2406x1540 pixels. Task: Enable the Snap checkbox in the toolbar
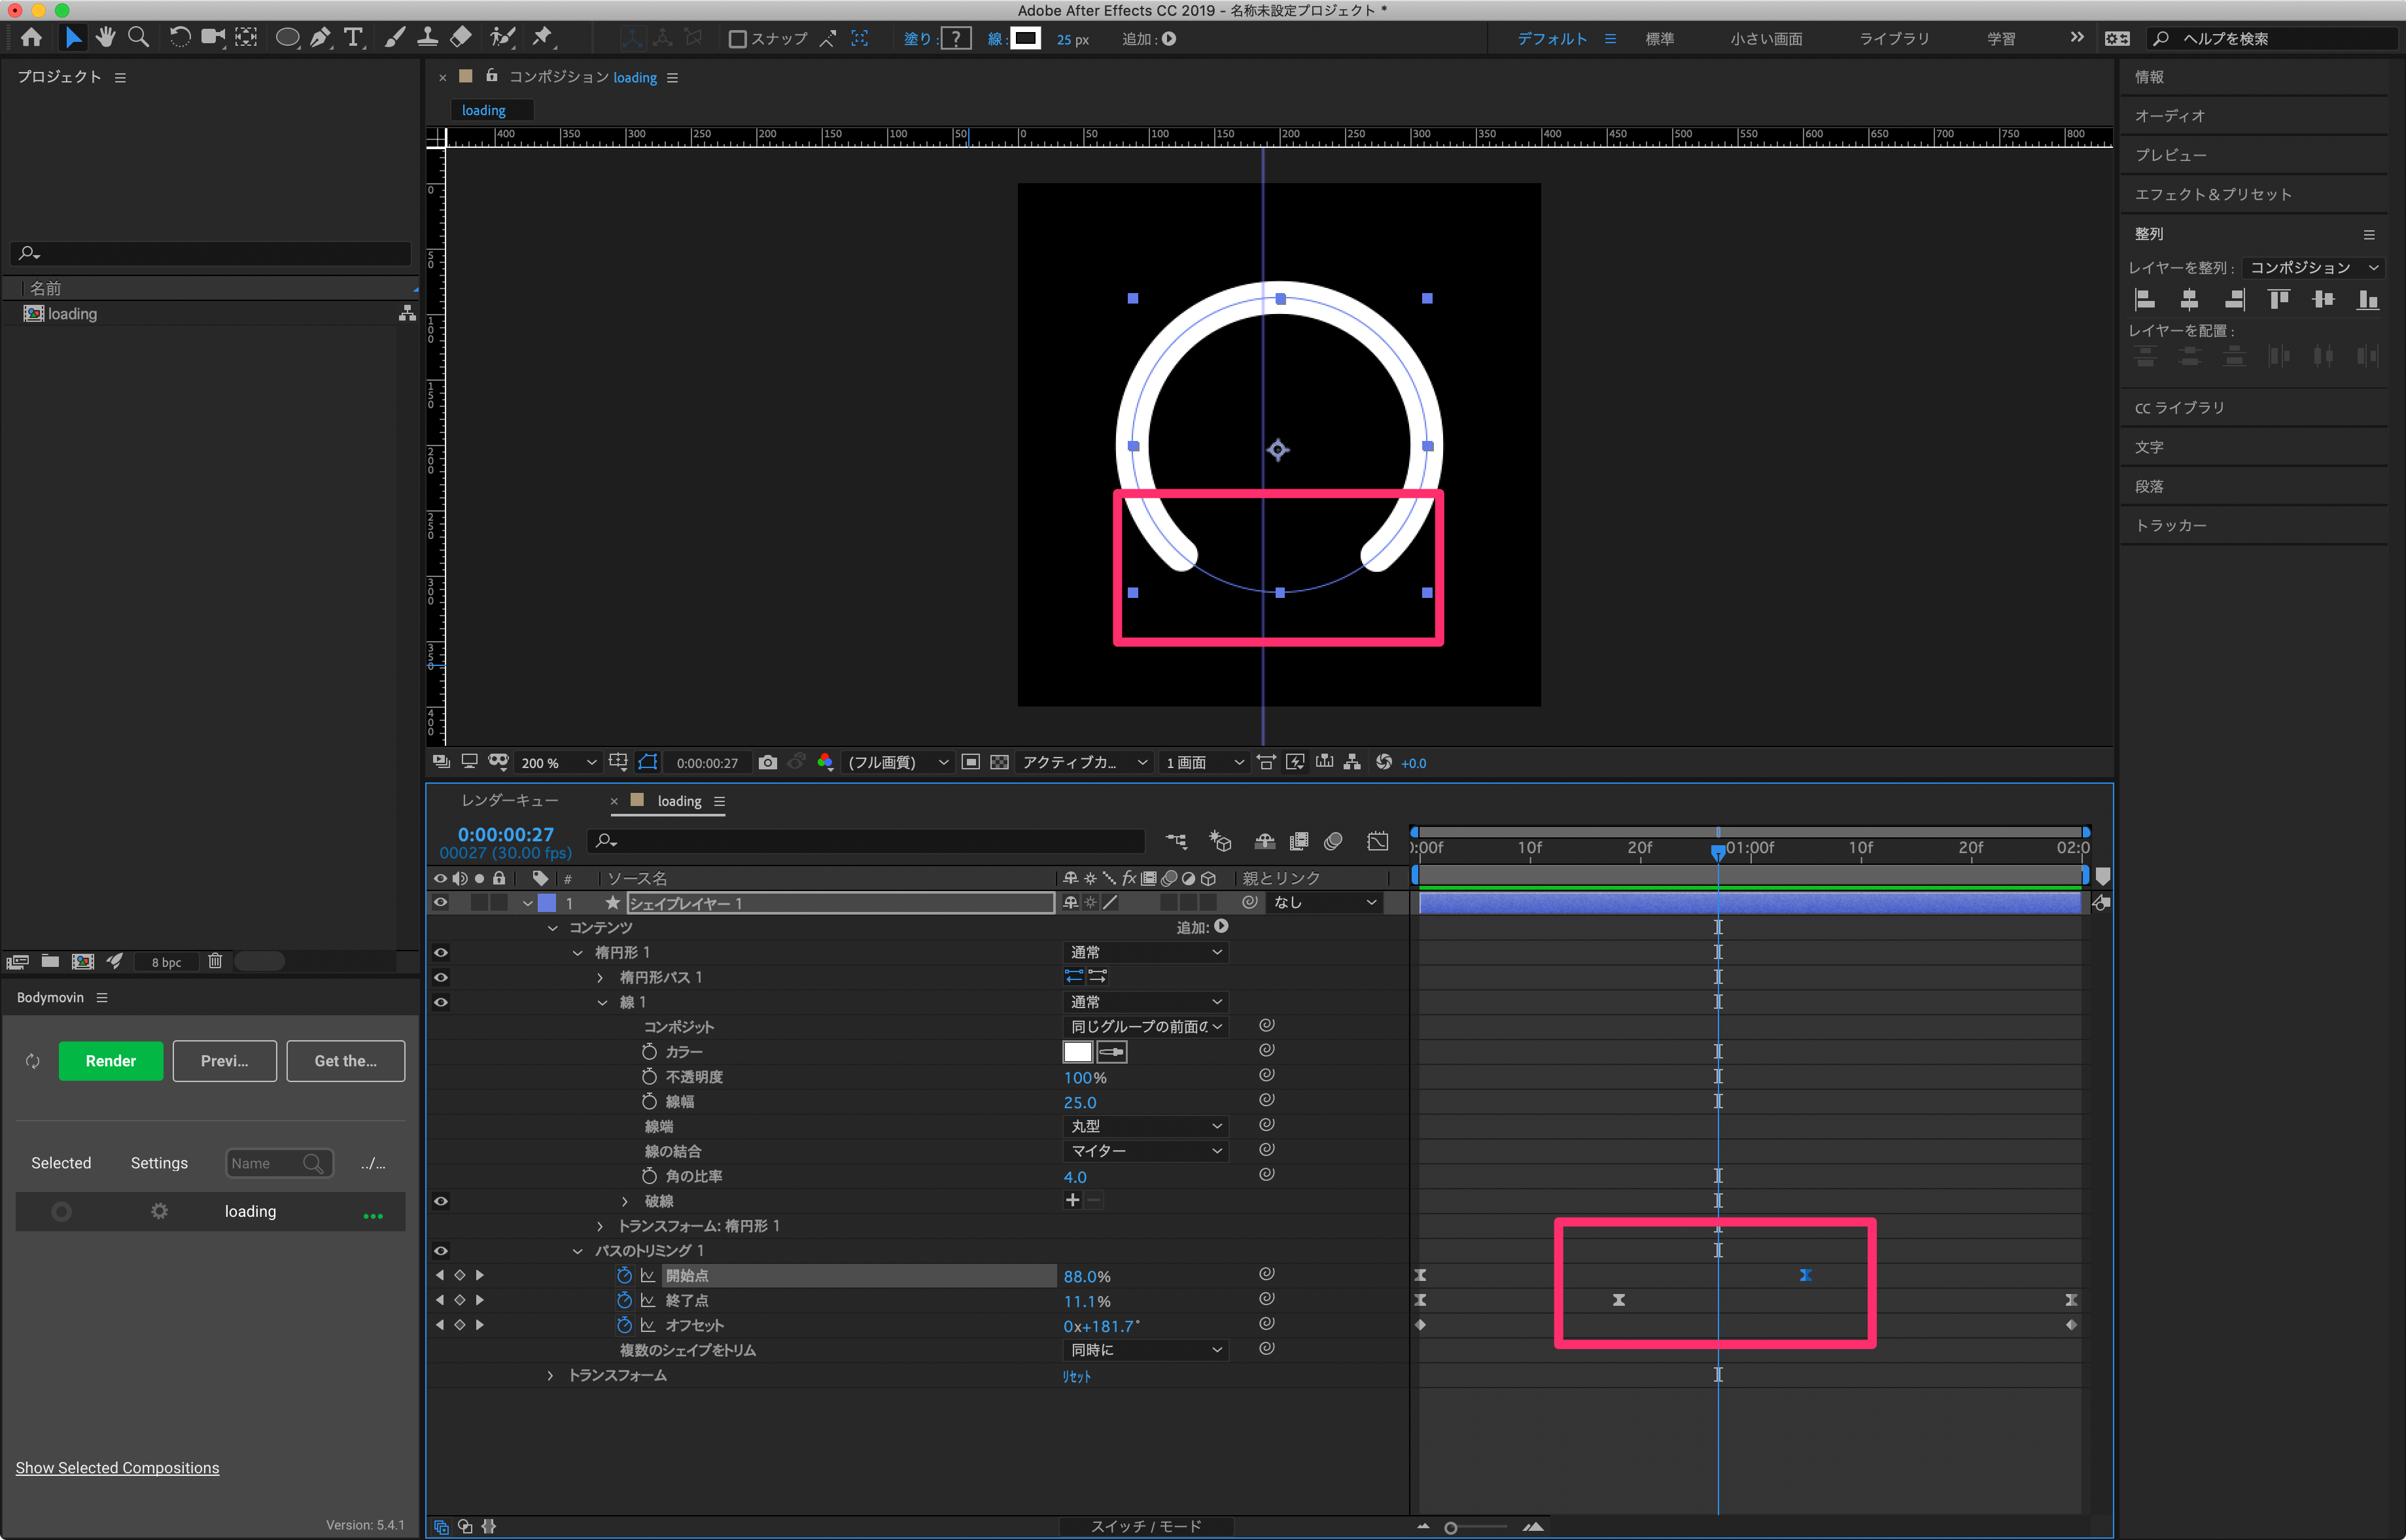point(738,39)
